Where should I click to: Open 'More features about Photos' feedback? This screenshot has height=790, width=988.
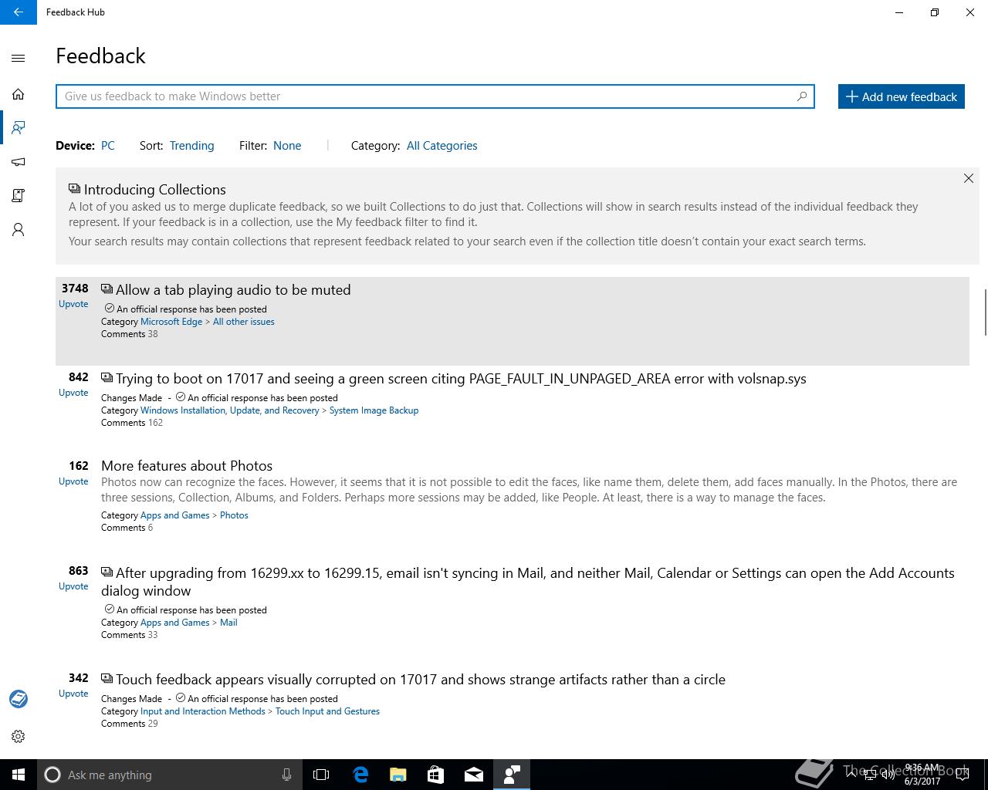(x=187, y=466)
